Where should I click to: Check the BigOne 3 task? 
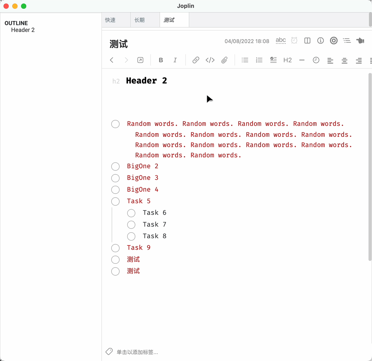click(115, 178)
